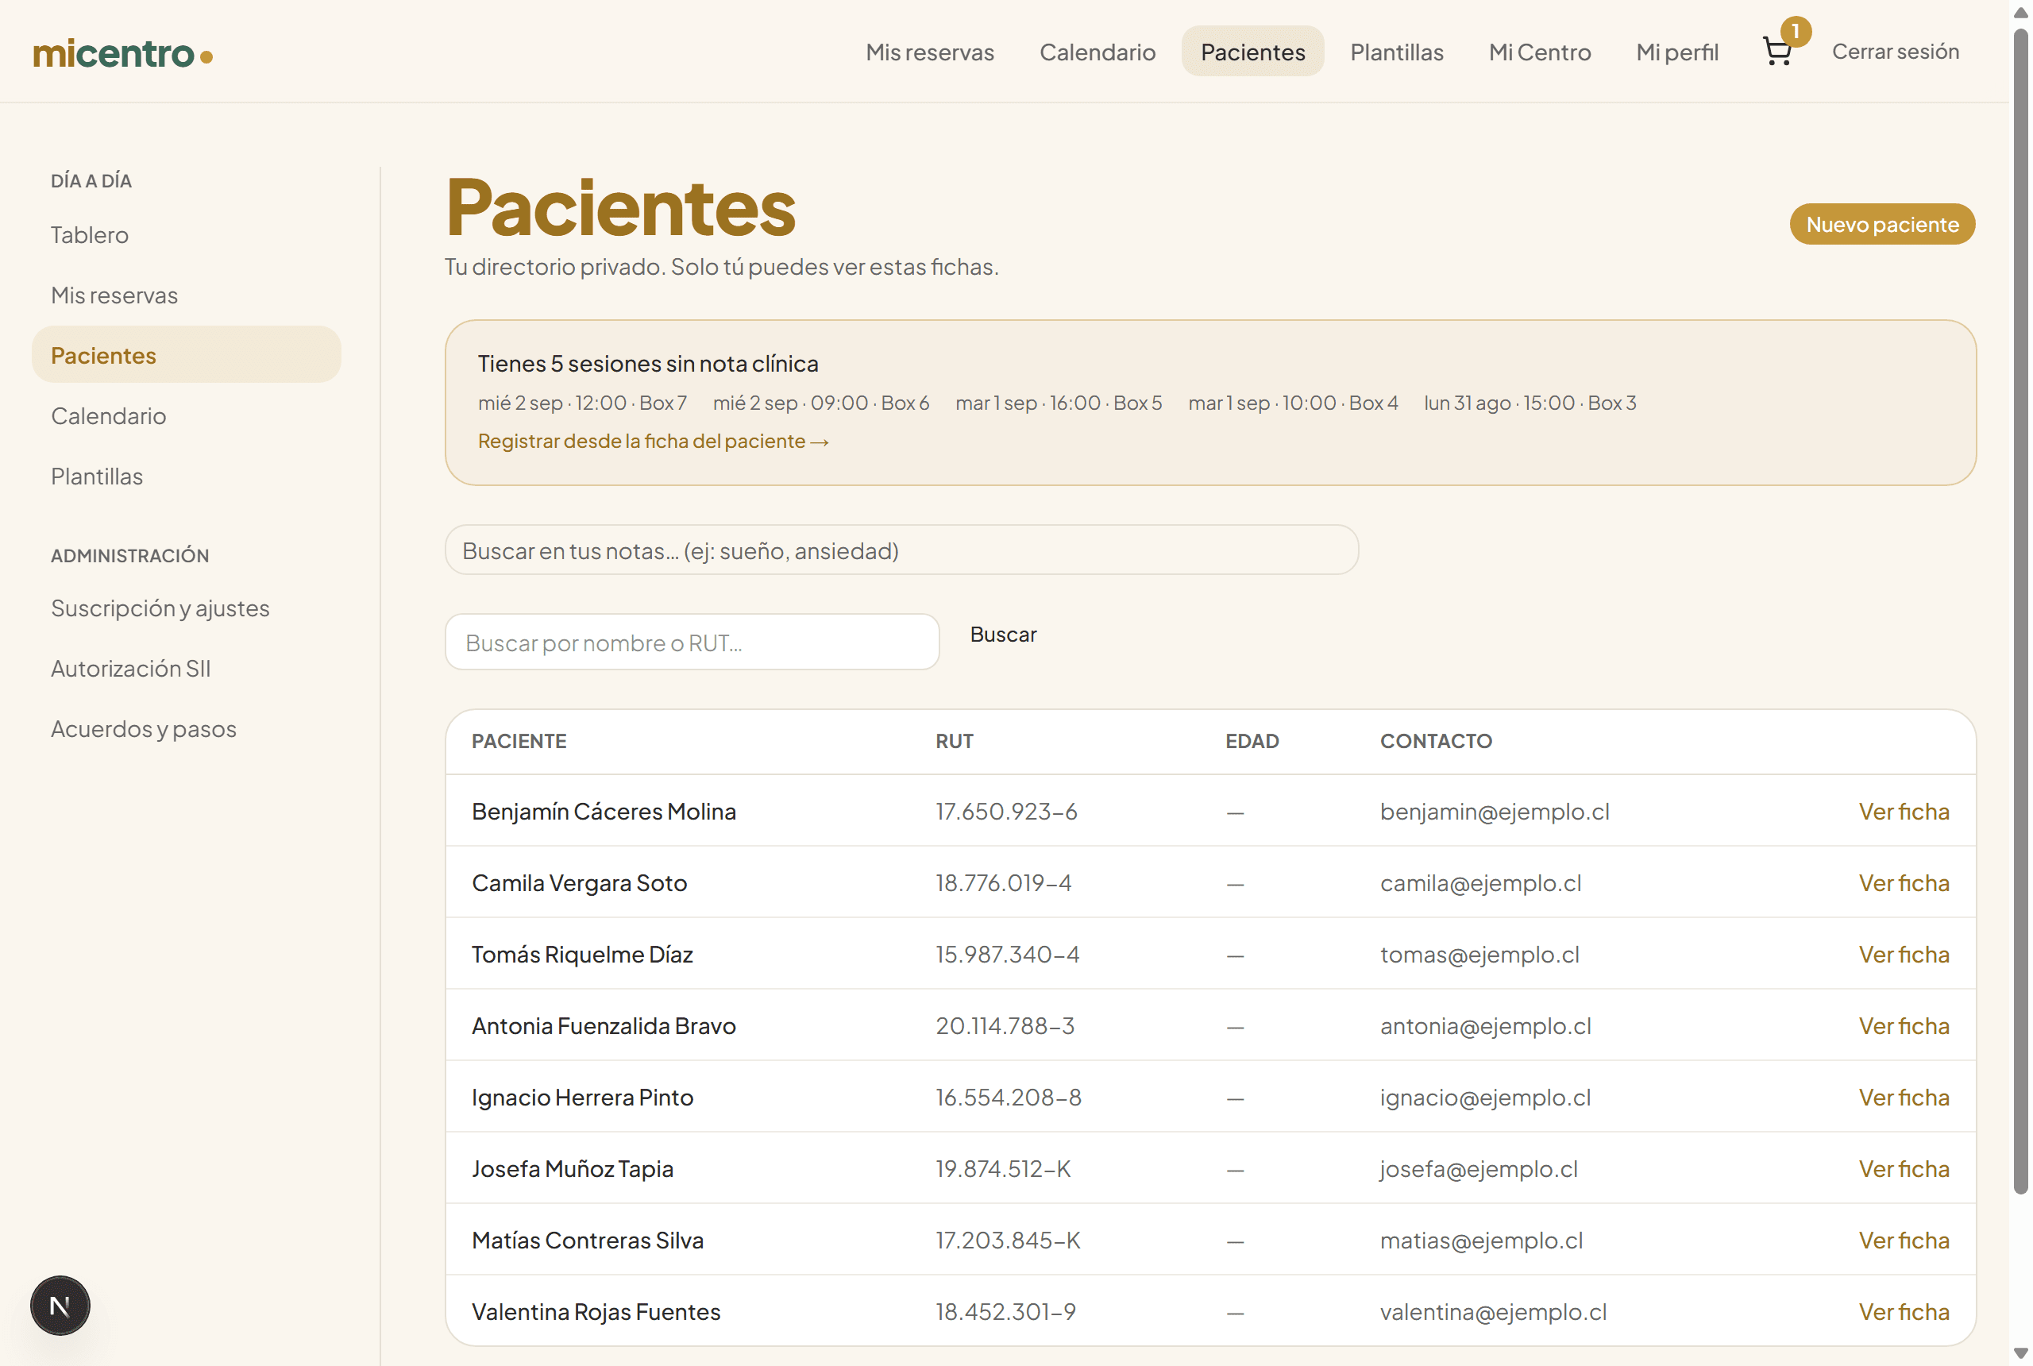Focus the Buscar por nombre o RUT field
Image resolution: width=2033 pixels, height=1366 pixels.
(x=692, y=642)
